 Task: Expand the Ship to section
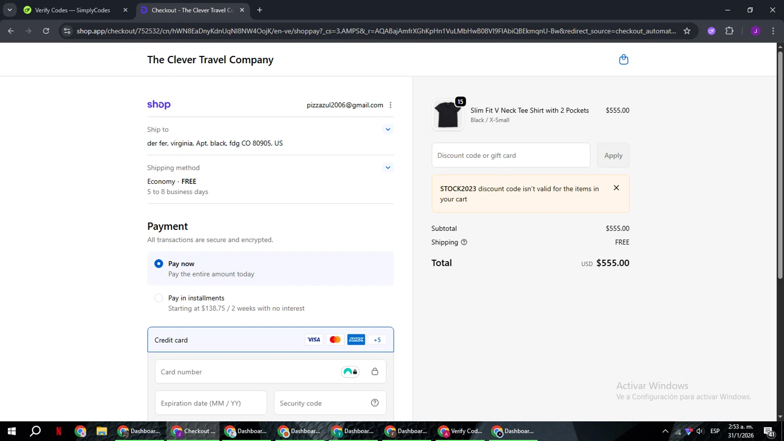tap(388, 129)
